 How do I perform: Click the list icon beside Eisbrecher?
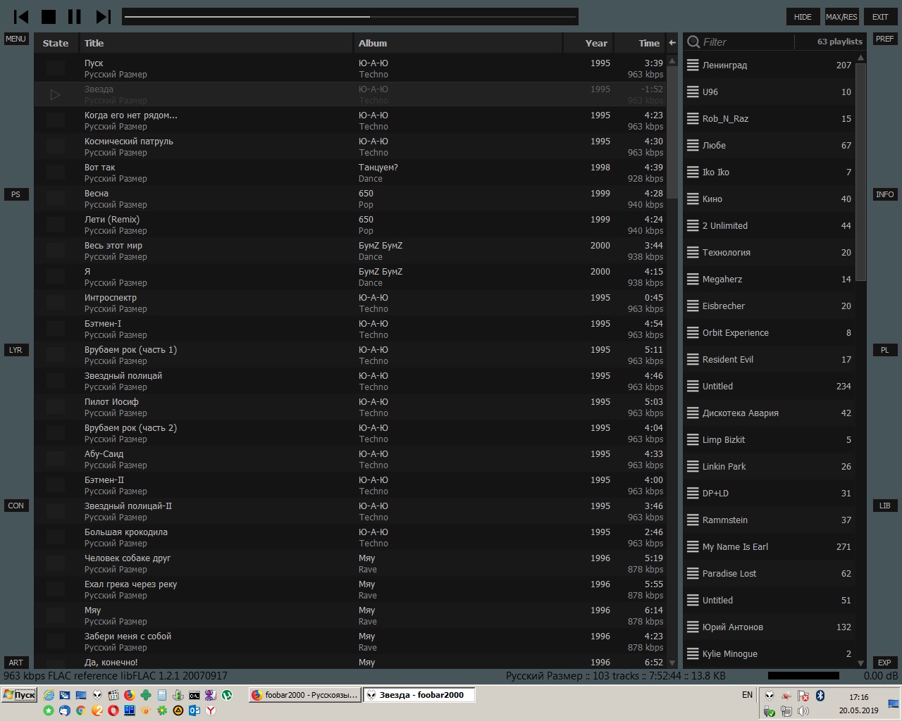point(693,306)
